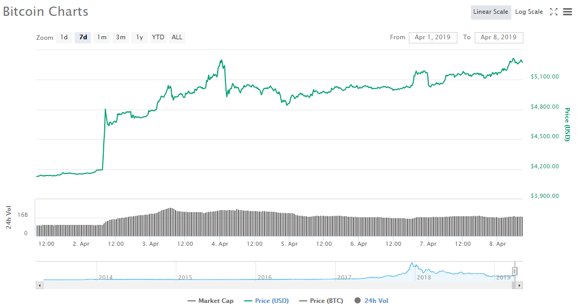This screenshot has width=577, height=308.
Task: Click the 6. Apr axis label
Action: tap(359, 244)
